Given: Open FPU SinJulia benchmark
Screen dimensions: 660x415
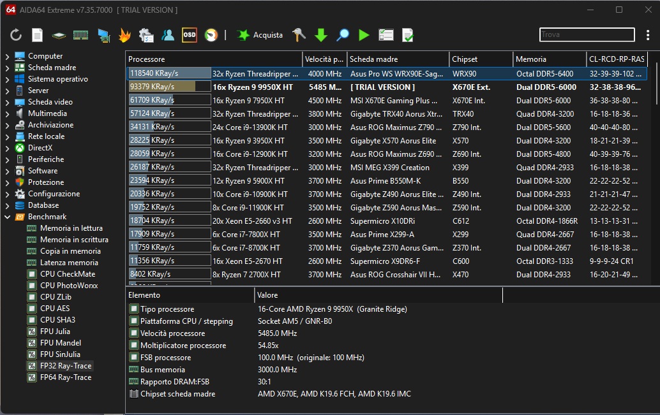Looking at the screenshot, I should (60, 354).
